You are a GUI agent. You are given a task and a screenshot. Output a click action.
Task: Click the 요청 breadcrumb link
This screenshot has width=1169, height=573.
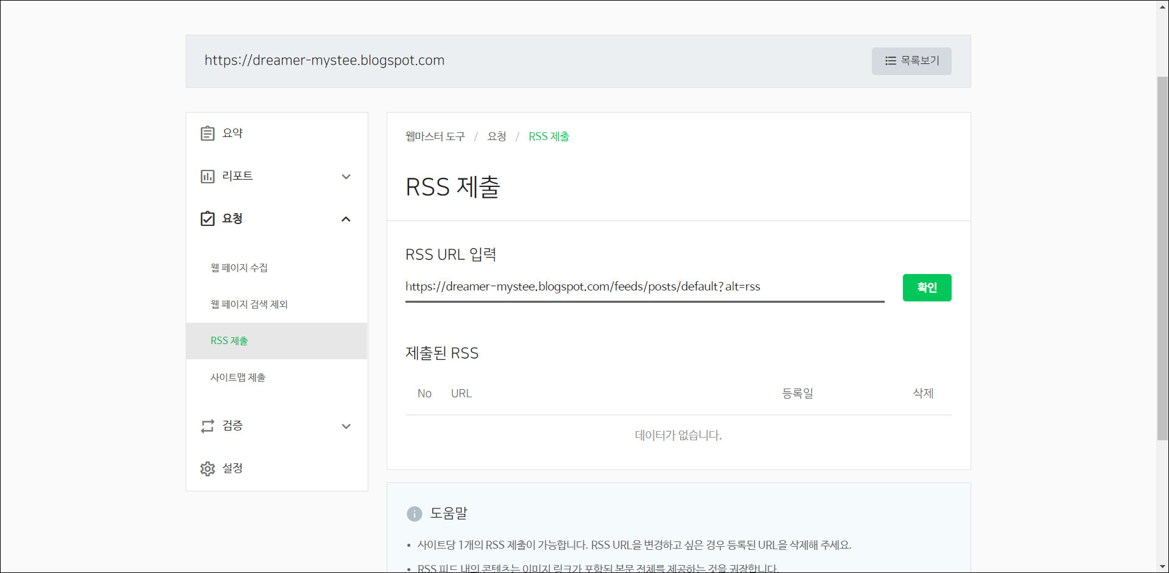point(497,136)
